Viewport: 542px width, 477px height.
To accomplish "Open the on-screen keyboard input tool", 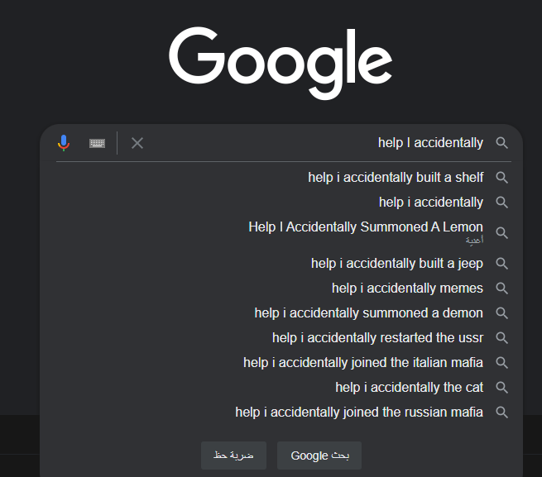I will click(98, 143).
